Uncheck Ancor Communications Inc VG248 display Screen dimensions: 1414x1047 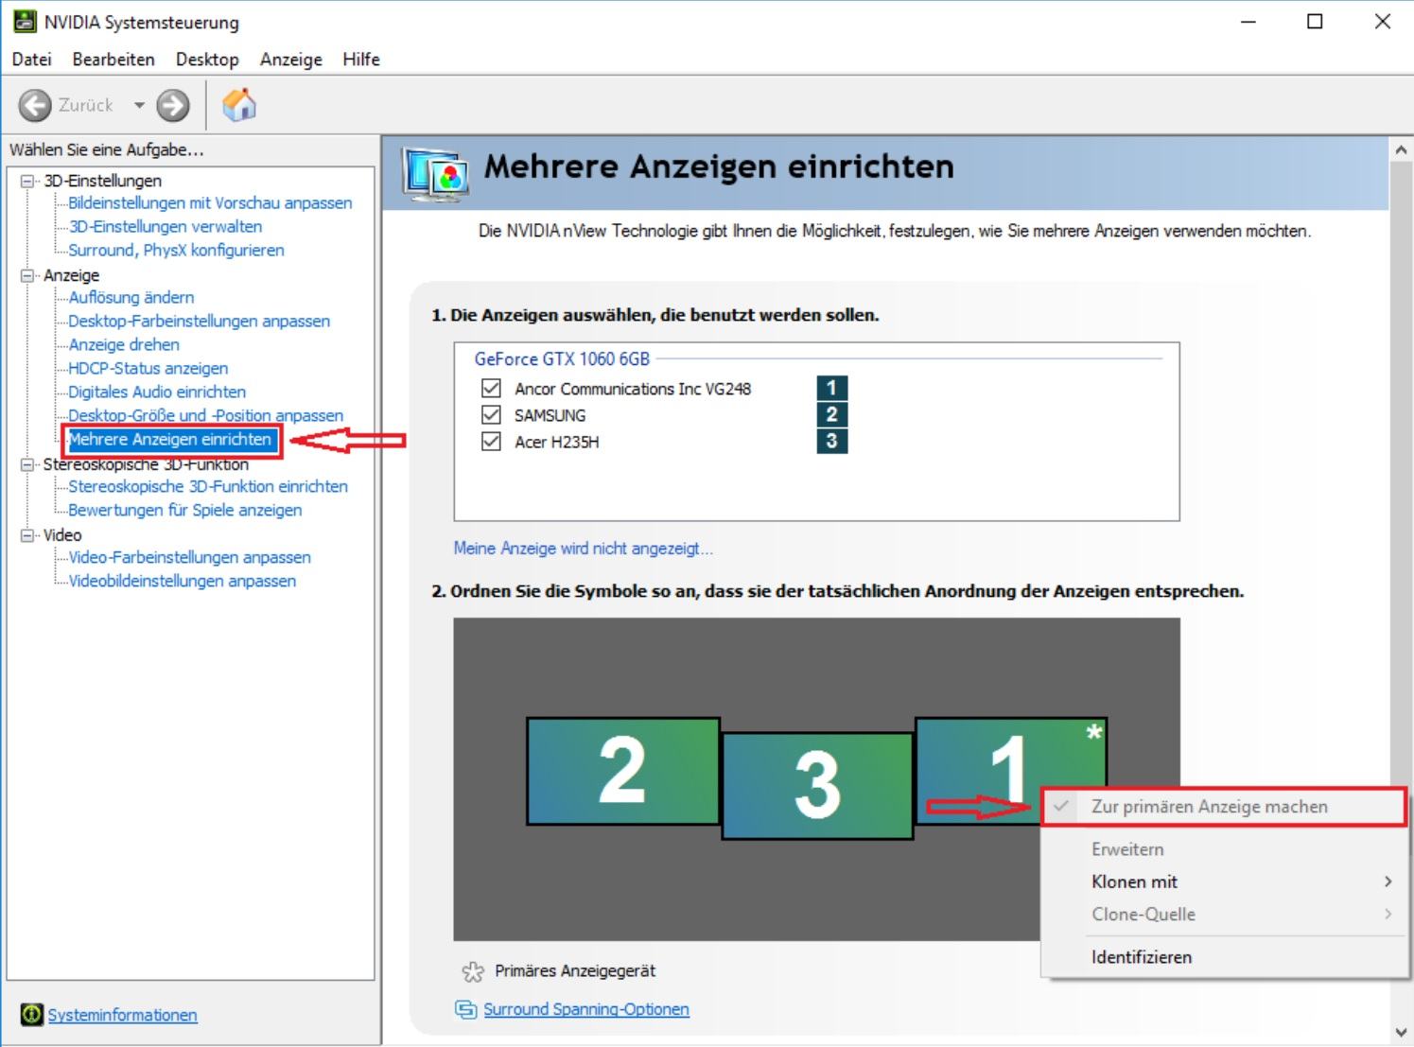491,388
